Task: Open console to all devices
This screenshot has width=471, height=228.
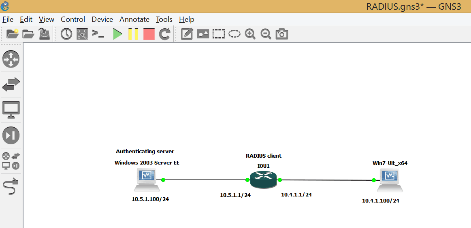Action: [98, 34]
